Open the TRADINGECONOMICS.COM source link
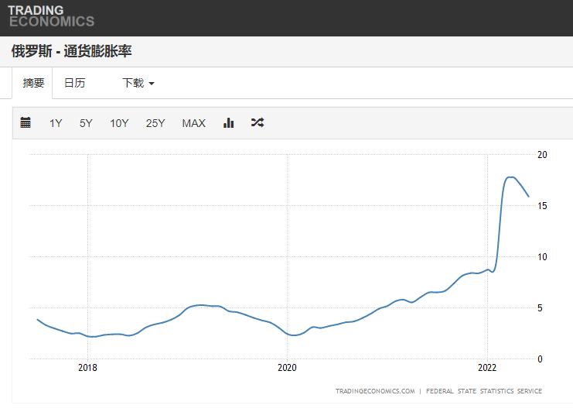The image size is (573, 412). coord(375,391)
